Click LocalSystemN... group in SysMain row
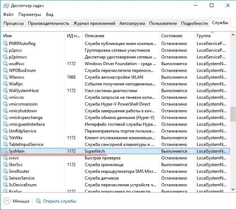Image resolution: width=236 pixels, height=210 pixels. 212,151
